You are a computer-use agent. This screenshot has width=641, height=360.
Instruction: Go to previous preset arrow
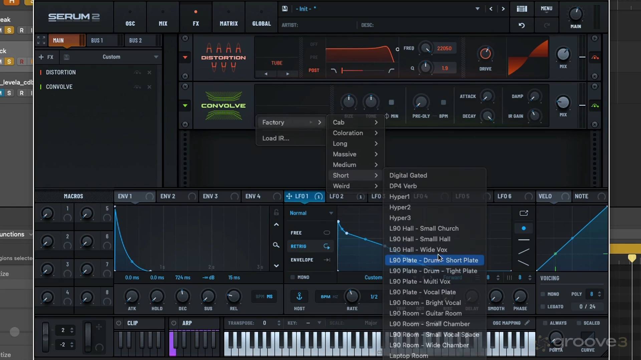[491, 9]
